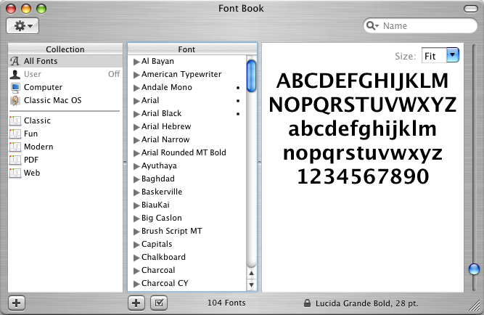This screenshot has height=315, width=484.
Task: Select the Fun collection icon
Action: pos(16,134)
